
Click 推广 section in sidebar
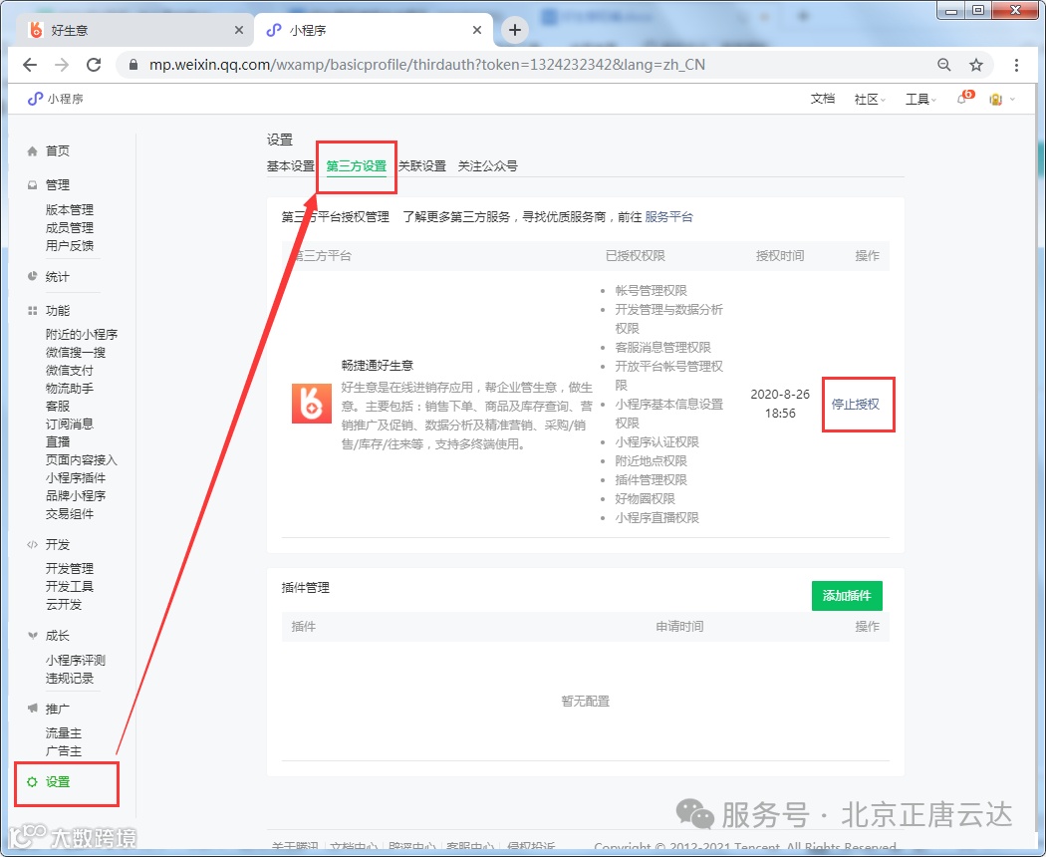click(x=58, y=709)
